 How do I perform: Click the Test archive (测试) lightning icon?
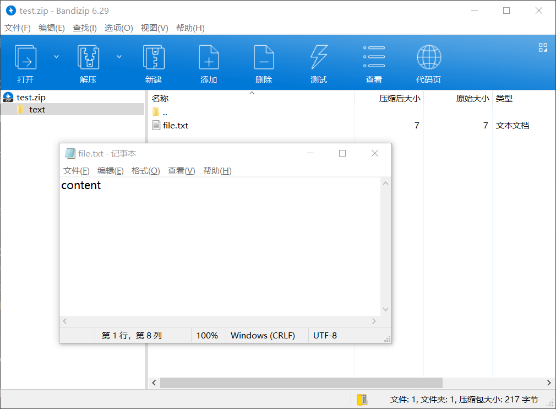pyautogui.click(x=319, y=57)
